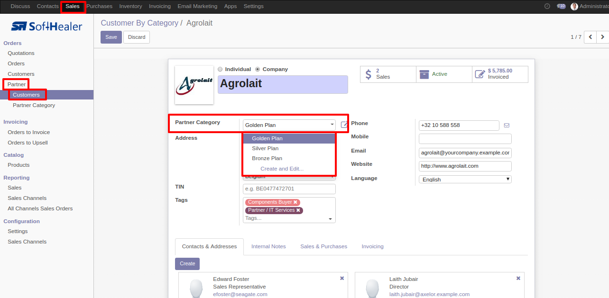This screenshot has width=609, height=298.
Task: Select the Company radio button
Action: [x=258, y=69]
